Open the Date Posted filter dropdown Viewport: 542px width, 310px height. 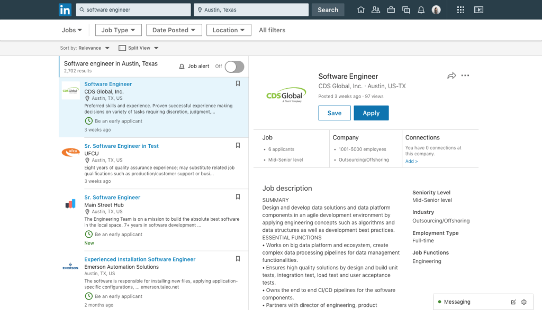pyautogui.click(x=174, y=30)
